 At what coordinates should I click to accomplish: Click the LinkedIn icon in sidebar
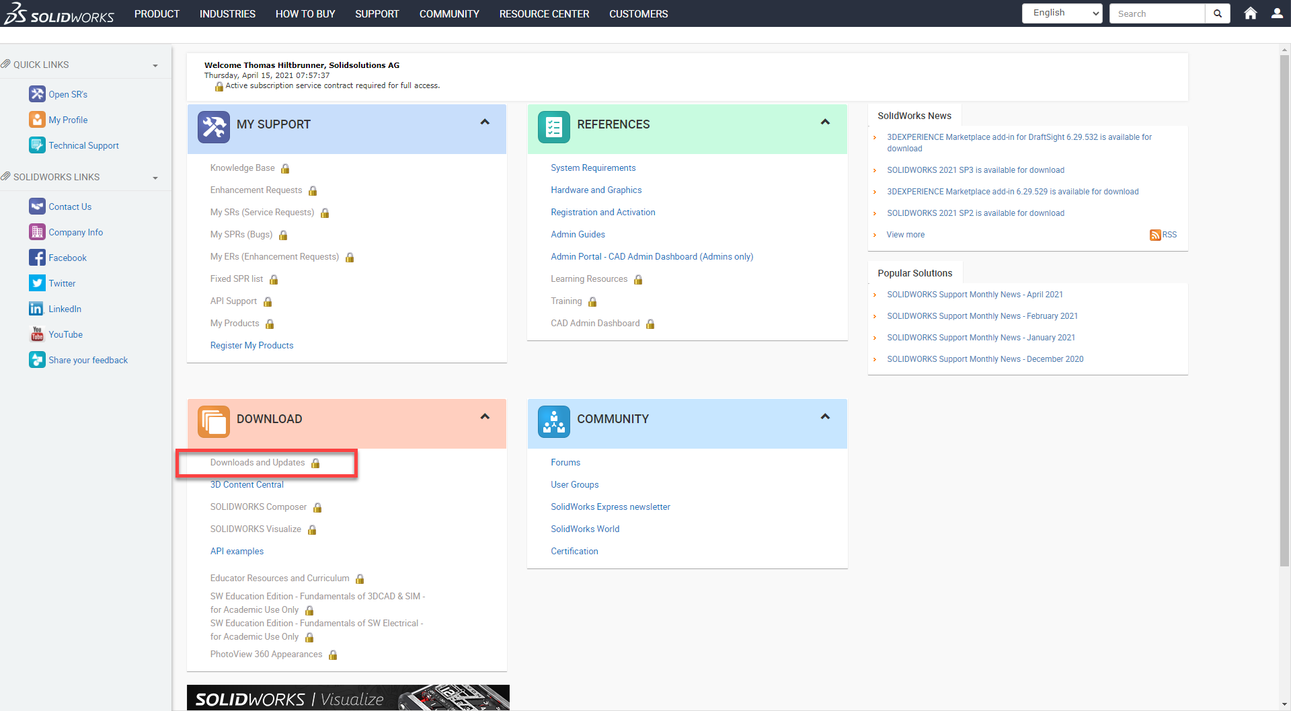coord(37,309)
